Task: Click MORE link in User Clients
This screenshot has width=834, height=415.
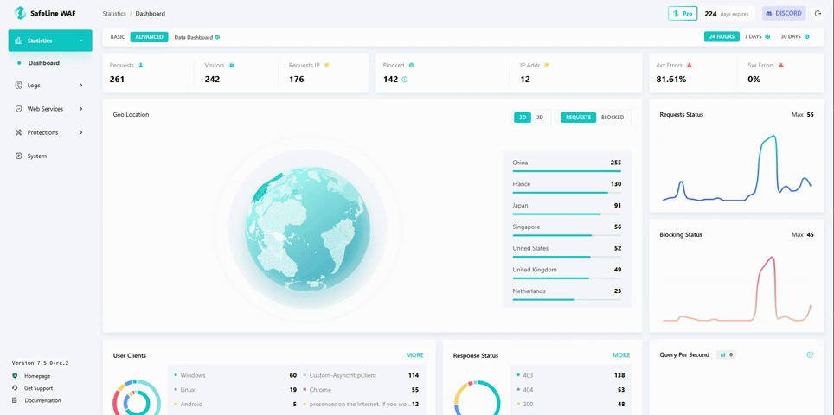Action: click(414, 355)
